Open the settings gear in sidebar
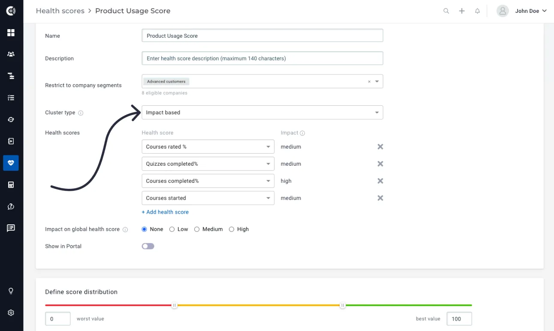 pos(11,313)
